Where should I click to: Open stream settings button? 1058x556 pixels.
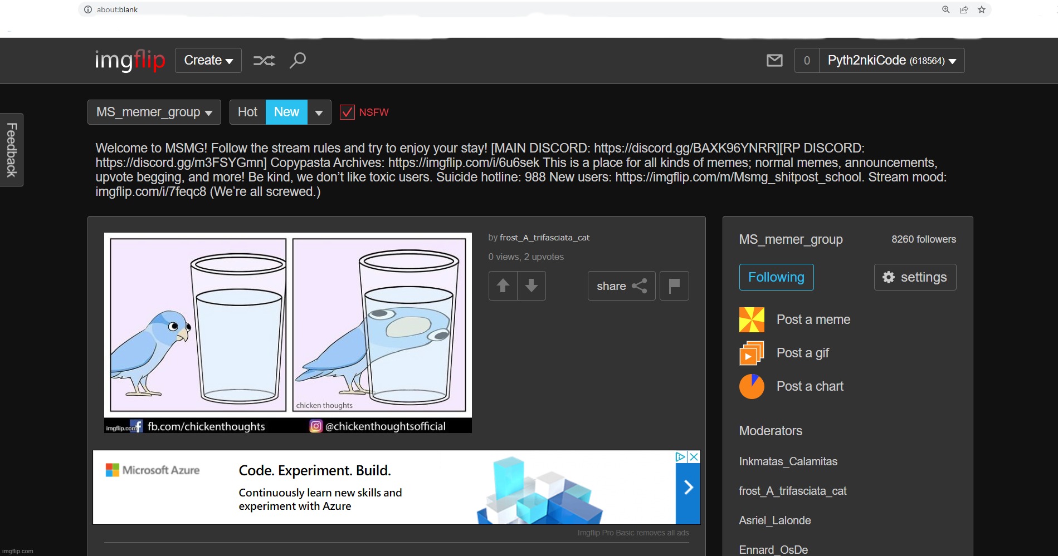pyautogui.click(x=915, y=277)
